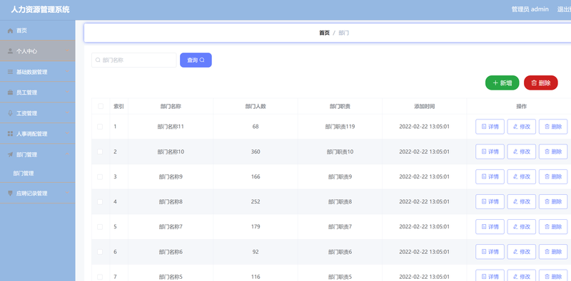Open the 应聘记录管理 sidebar menu
571x281 pixels.
38,193
